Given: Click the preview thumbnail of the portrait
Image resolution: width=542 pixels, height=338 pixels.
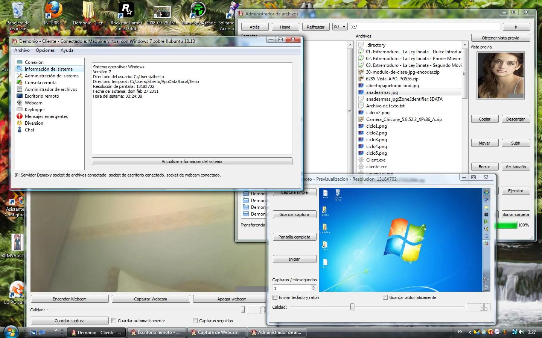Looking at the screenshot, I should 501,75.
